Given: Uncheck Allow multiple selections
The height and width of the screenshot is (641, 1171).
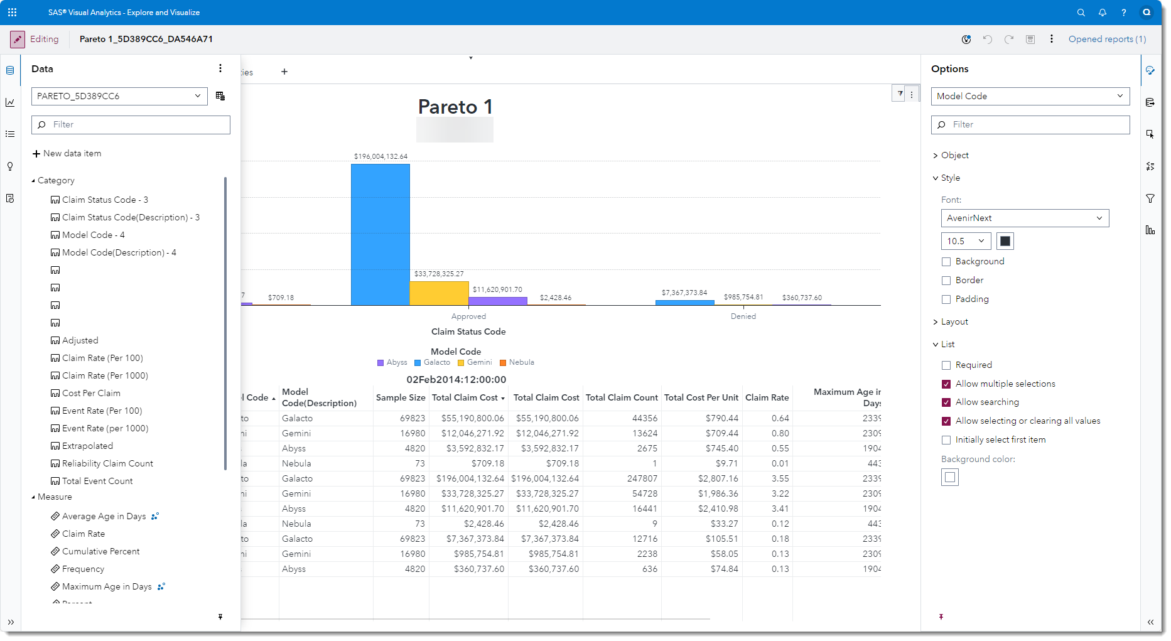Looking at the screenshot, I should (946, 384).
